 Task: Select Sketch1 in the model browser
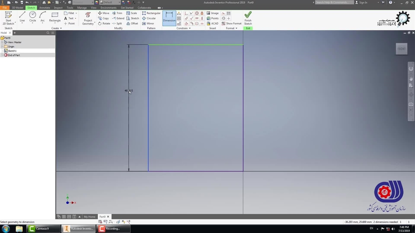[x=12, y=51]
